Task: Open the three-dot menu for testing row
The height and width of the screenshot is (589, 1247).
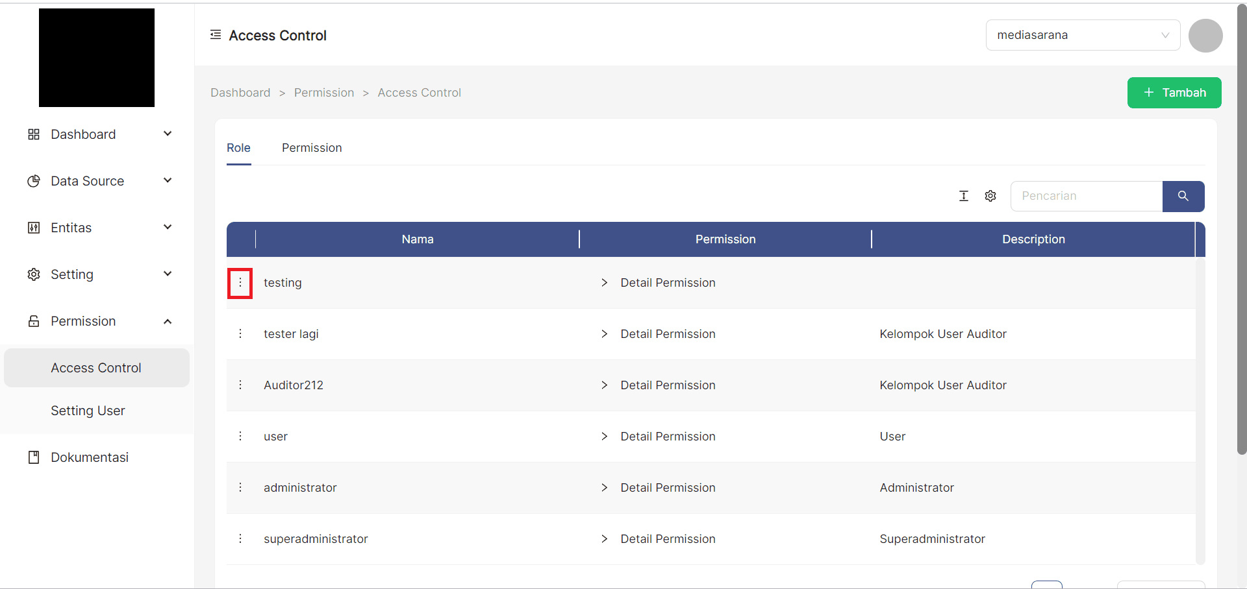Action: pyautogui.click(x=240, y=283)
